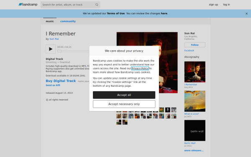Screen dimensions: 251x157
Task: Open the Berlin Wall title link
Action: [190, 143]
